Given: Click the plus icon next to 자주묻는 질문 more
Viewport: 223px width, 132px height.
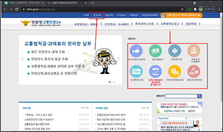Looking at the screenshot, I should click(148, 108).
